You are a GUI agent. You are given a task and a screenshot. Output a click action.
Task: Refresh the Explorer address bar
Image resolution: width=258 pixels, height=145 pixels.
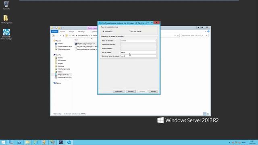click(178, 35)
